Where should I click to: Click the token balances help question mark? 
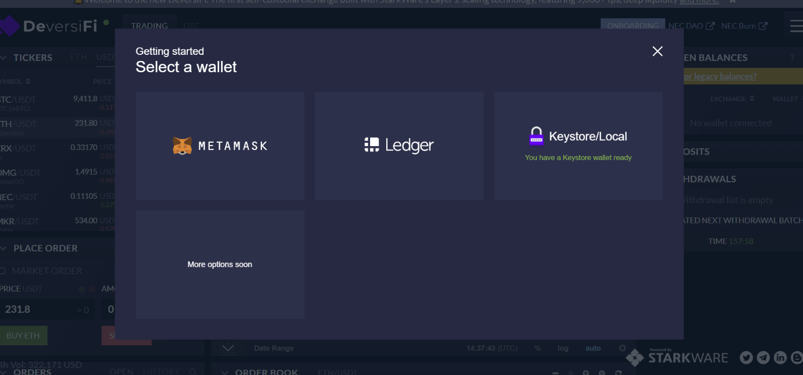(x=792, y=57)
